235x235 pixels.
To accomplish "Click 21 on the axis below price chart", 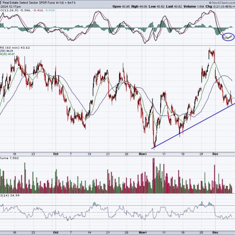I will pyautogui.click(x=108, y=154).
